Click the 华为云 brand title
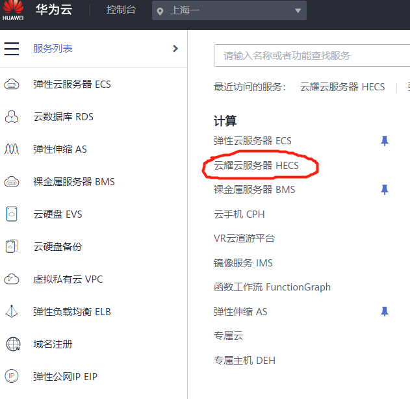 coord(54,9)
